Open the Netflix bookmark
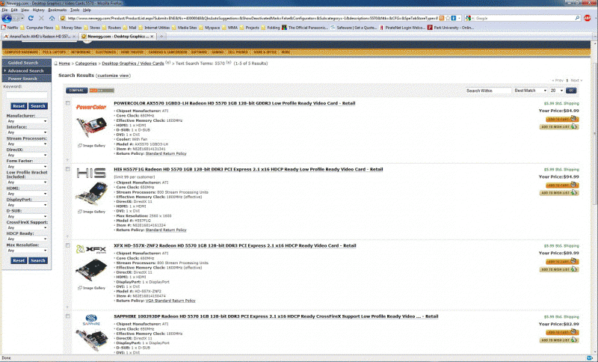This screenshot has width=598, height=362. coord(10,28)
